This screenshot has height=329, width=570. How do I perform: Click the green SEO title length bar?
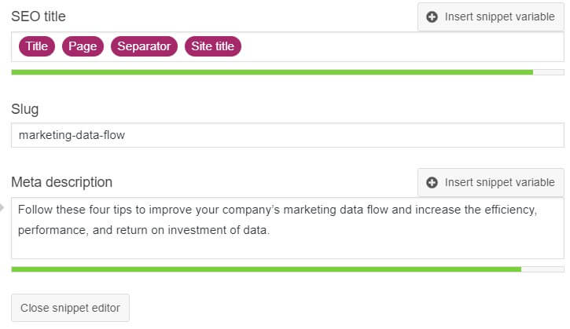tap(272, 72)
